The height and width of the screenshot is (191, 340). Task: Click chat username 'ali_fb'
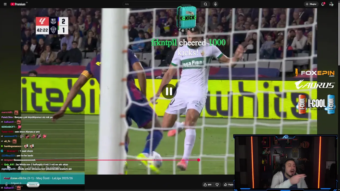click(x=7, y=141)
